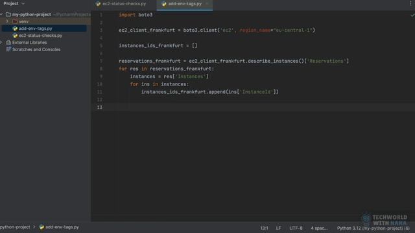415x233 pixels.
Task: Click the 'import boto3' line
Action: pyautogui.click(x=136, y=15)
